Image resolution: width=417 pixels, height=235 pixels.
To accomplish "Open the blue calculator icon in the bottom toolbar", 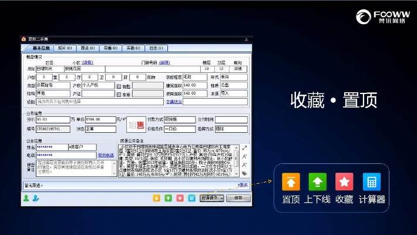I will point(191,198).
